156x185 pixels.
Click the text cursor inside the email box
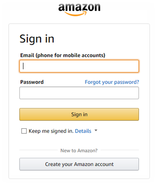pos(23,66)
